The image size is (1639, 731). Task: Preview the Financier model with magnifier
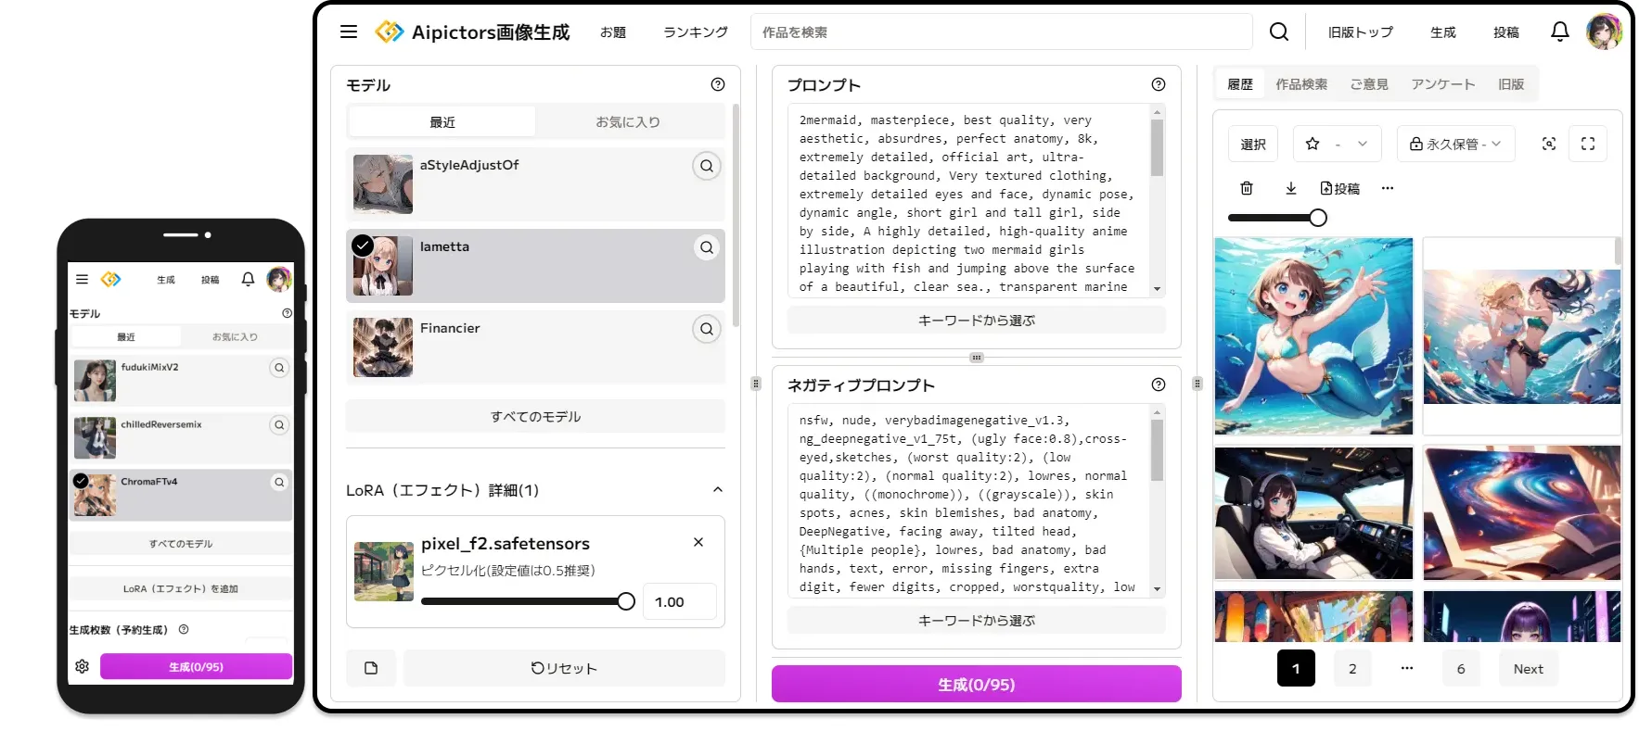tap(707, 329)
